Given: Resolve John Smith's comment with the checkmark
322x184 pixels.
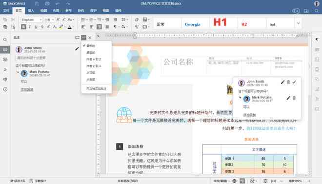Looking at the screenshot, I should [x=294, y=82].
